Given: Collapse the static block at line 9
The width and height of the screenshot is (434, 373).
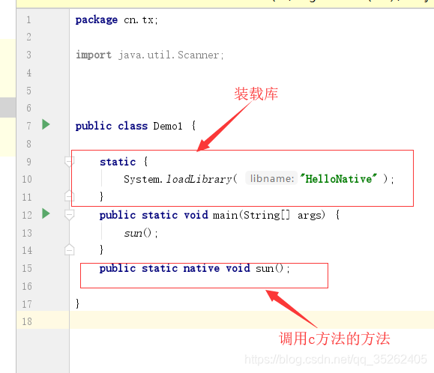Looking at the screenshot, I should tap(69, 162).
